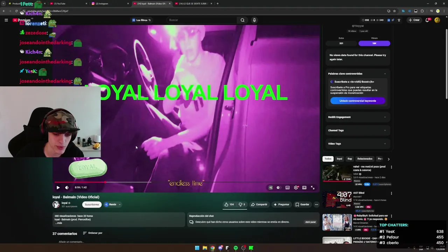Expand the Reddit Engagement section

(x=357, y=117)
